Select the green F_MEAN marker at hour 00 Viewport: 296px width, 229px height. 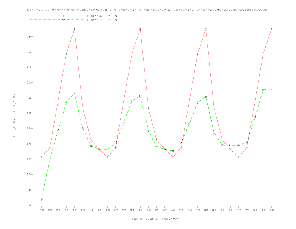[x=42, y=199]
